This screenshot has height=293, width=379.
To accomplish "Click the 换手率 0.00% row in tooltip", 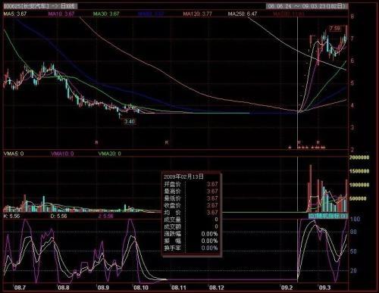I will coord(191,248).
